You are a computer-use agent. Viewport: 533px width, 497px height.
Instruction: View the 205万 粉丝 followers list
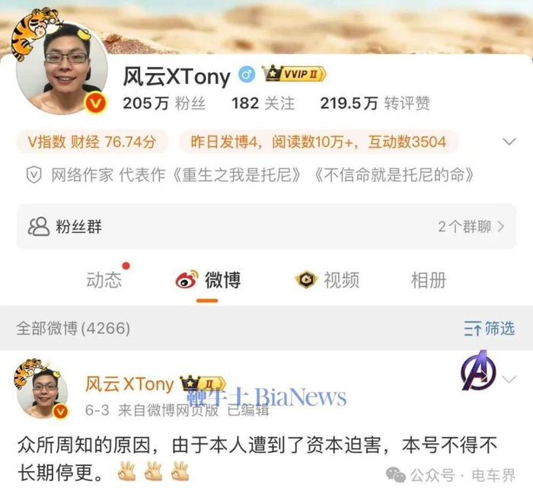point(164,104)
